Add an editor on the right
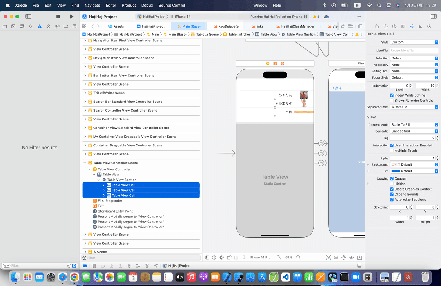 360,26
